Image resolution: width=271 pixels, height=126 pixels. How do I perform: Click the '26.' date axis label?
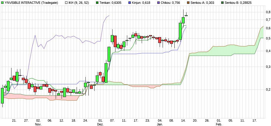click(207, 121)
